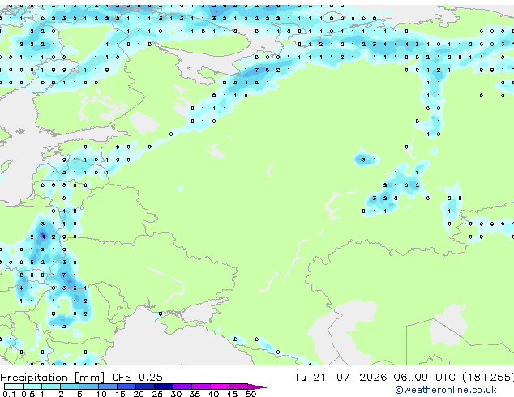
Task: Click the 25 to 30 mm legend swatch
Action: click(x=163, y=386)
